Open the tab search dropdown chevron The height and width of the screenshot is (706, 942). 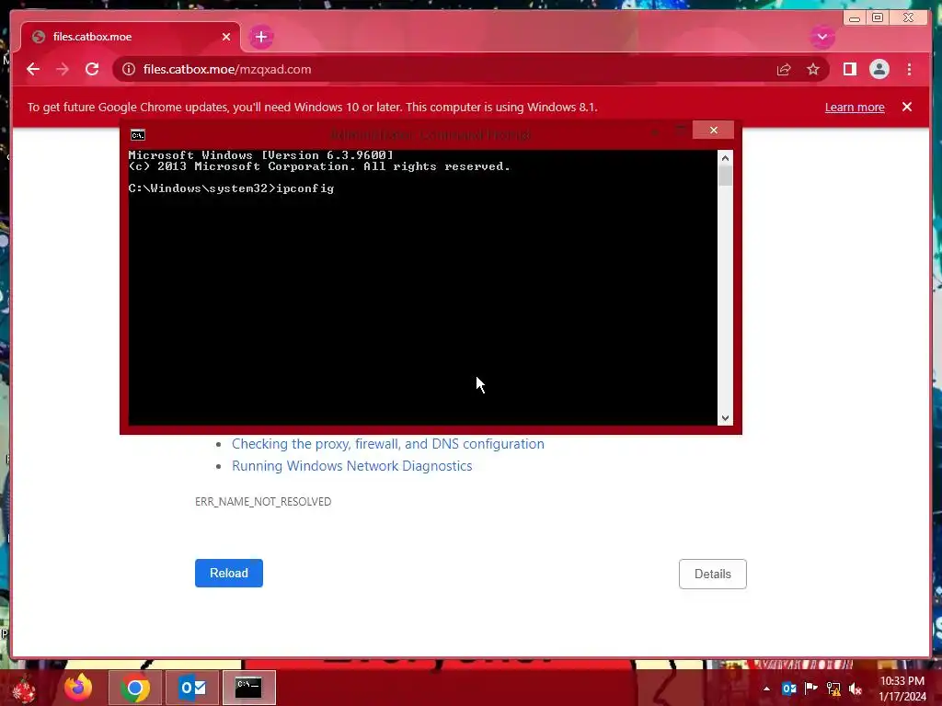(x=821, y=37)
